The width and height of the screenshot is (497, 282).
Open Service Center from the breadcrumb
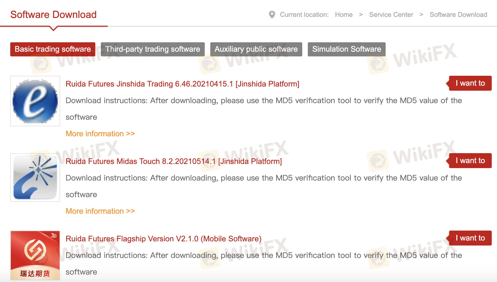click(391, 15)
